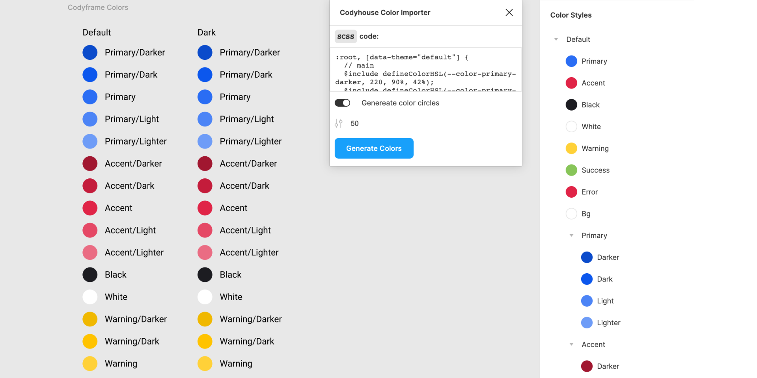Click Default column Primary/Light circle
757x378 pixels.
click(x=90, y=119)
